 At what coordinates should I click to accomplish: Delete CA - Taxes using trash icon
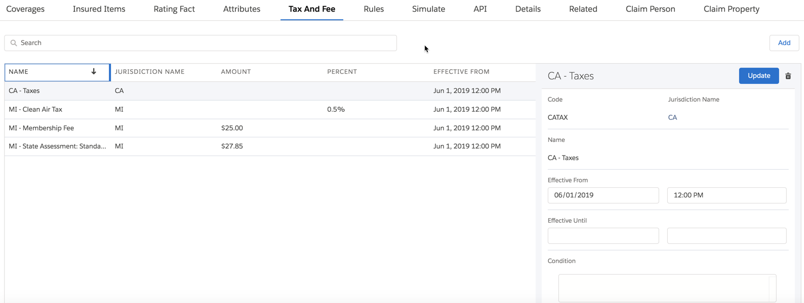point(788,76)
